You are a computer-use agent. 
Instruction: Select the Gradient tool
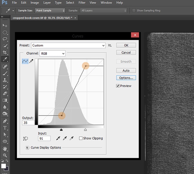click(x=5, y=100)
